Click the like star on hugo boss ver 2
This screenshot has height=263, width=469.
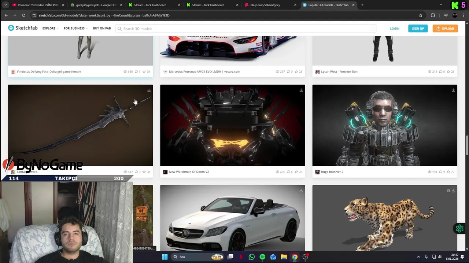pyautogui.click(x=448, y=172)
